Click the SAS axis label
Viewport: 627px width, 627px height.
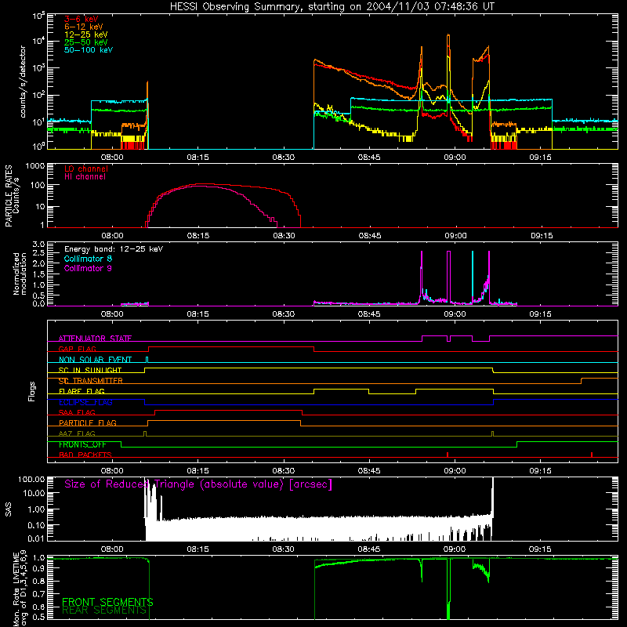tap(8, 509)
